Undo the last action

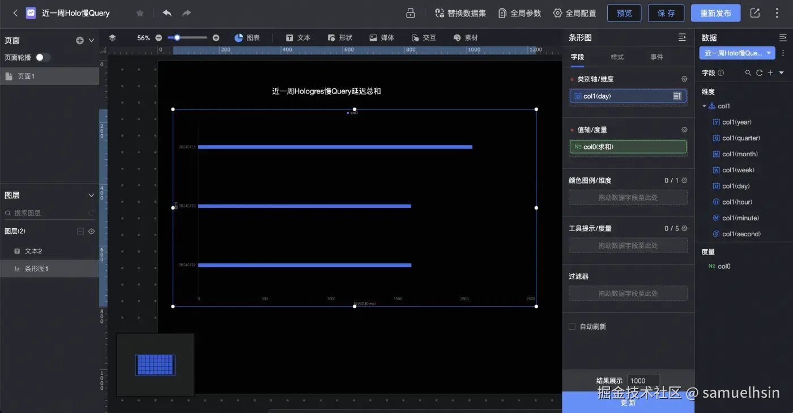tap(167, 13)
